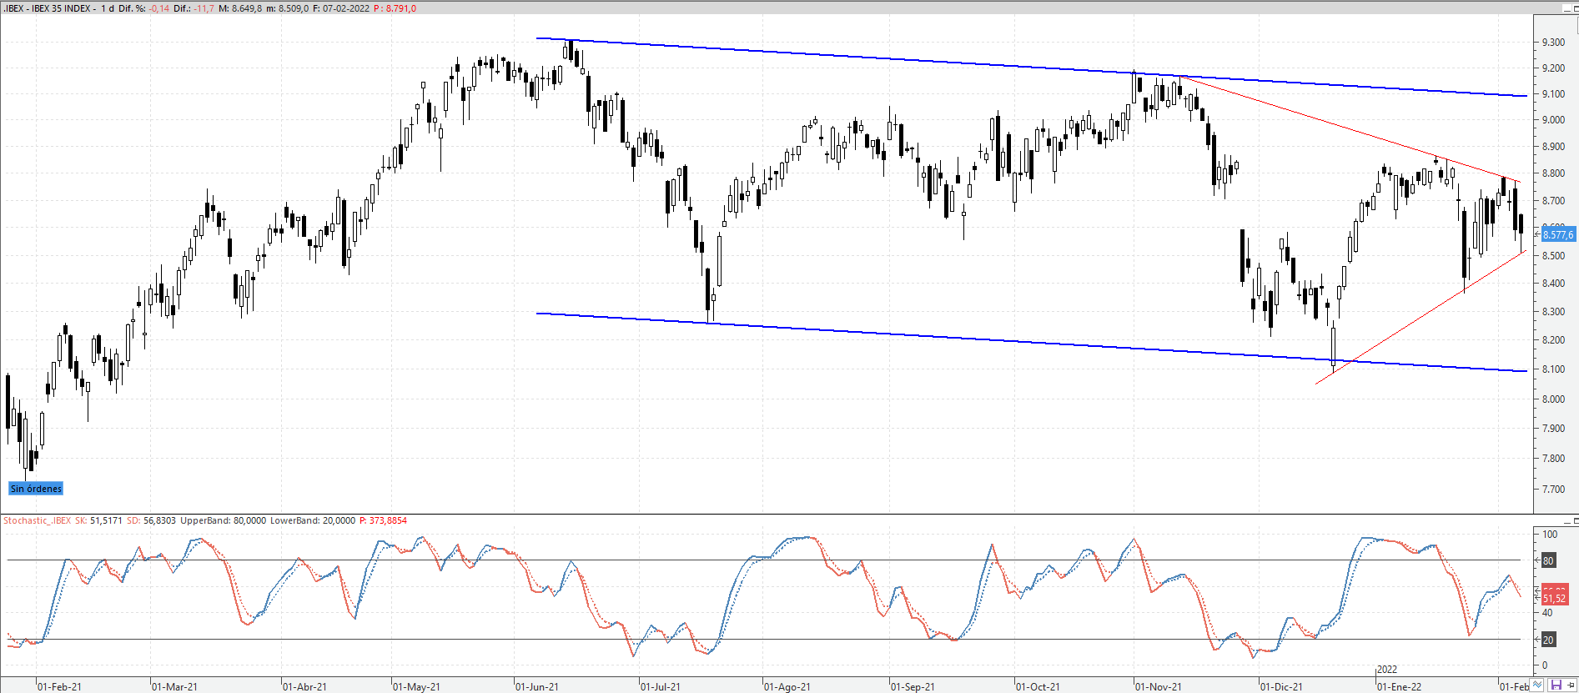Maximize the Stochastic indicator pane
This screenshot has height=693, width=1579.
coord(1576,521)
